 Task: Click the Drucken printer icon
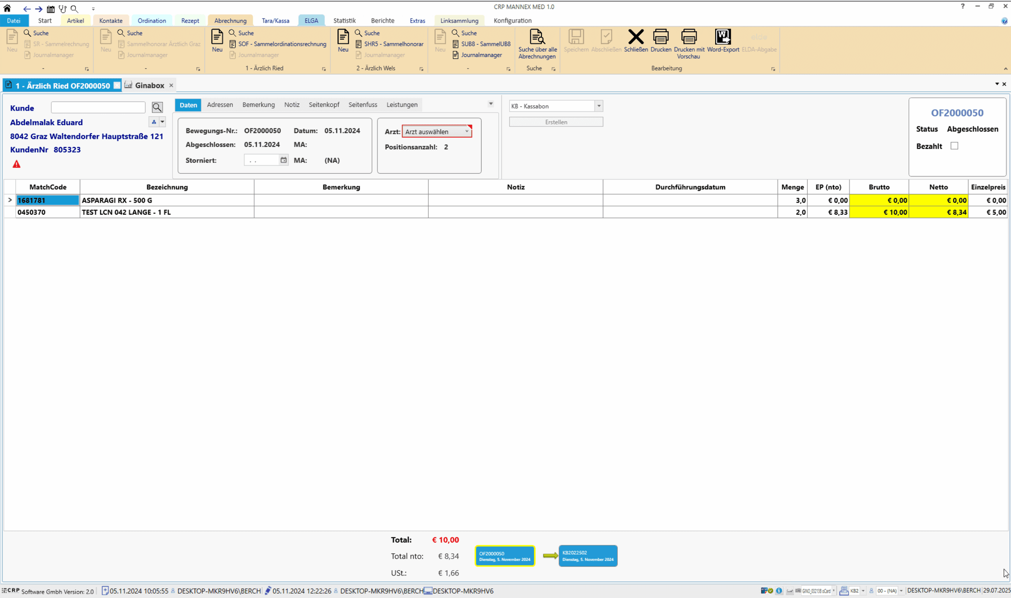click(x=661, y=41)
